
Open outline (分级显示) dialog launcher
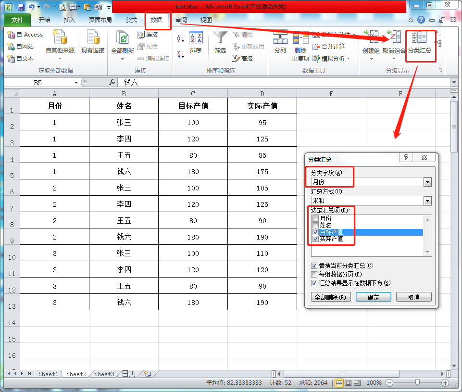pyautogui.click(x=441, y=70)
